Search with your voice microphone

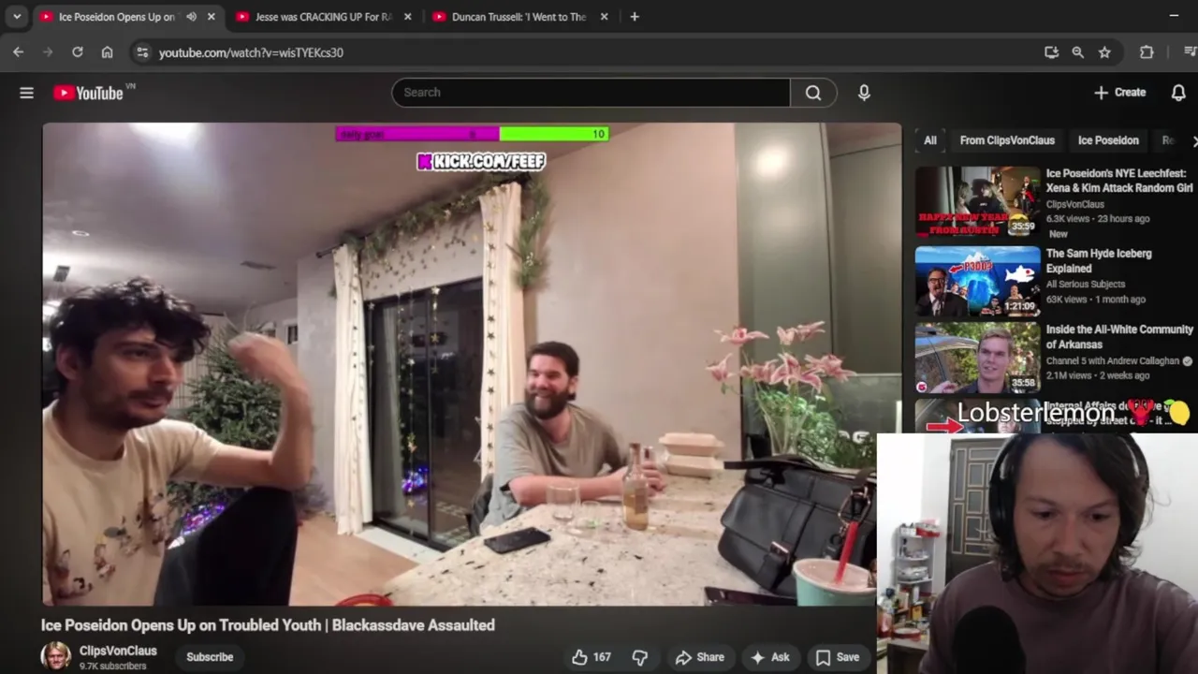tap(864, 93)
